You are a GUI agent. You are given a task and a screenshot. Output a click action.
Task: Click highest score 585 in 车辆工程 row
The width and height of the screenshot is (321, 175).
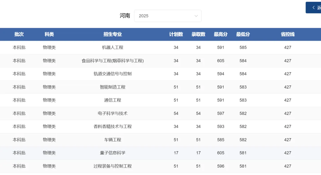tap(221, 140)
